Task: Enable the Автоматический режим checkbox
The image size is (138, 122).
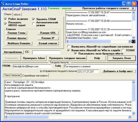Action: 34,24
